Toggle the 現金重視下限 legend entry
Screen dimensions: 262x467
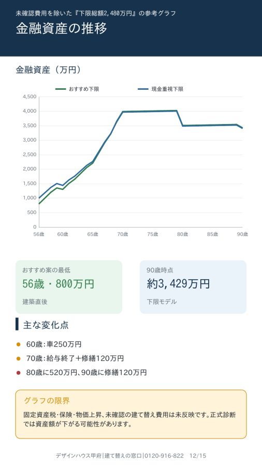[161, 89]
